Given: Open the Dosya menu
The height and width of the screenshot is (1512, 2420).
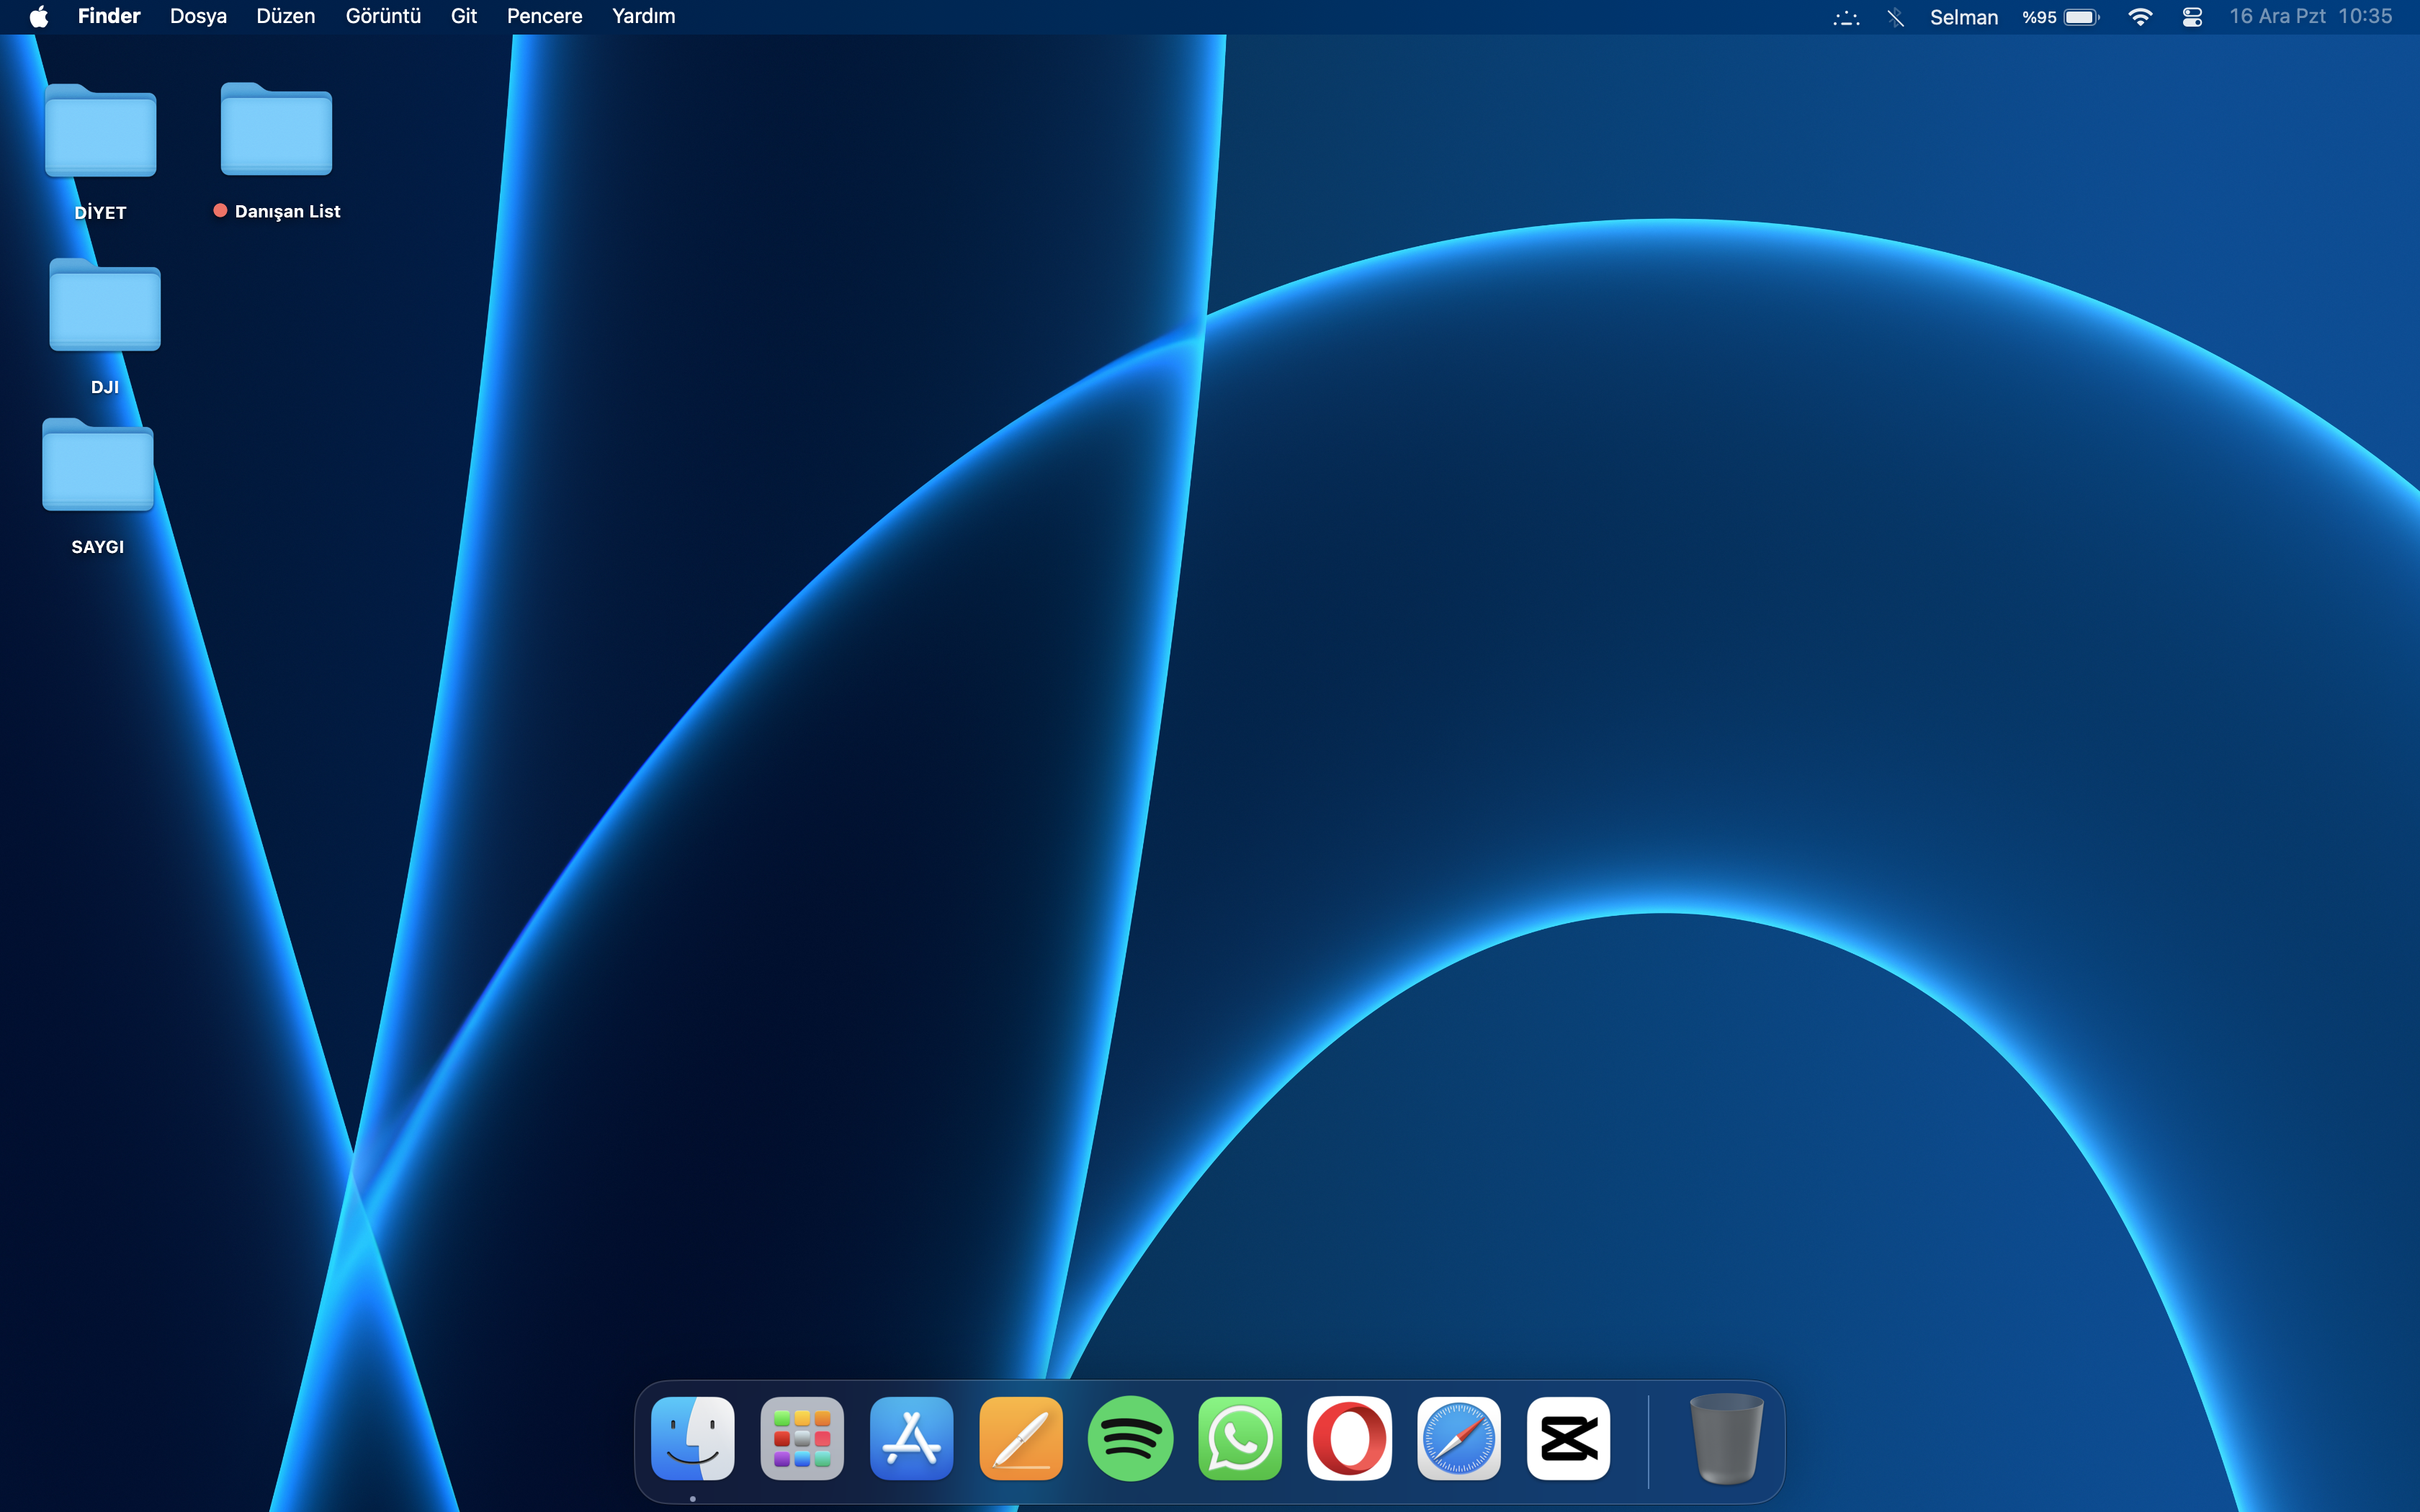Looking at the screenshot, I should (198, 17).
